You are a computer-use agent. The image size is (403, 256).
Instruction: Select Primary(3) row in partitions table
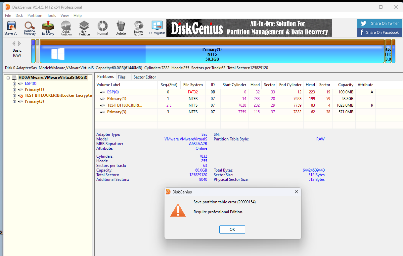(235, 112)
